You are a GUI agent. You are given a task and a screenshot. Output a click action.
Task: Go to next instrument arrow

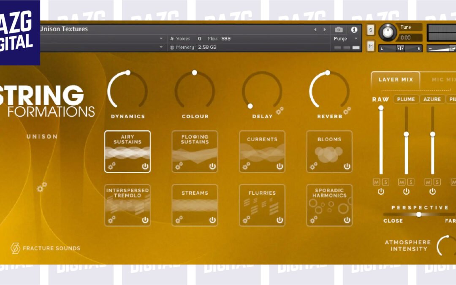[x=325, y=30]
